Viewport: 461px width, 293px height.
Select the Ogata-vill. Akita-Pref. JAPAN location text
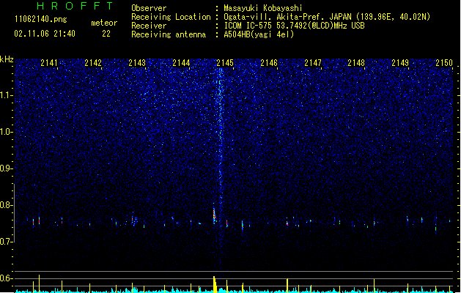point(327,17)
